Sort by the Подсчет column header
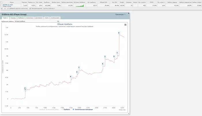 click(x=24, y=2)
